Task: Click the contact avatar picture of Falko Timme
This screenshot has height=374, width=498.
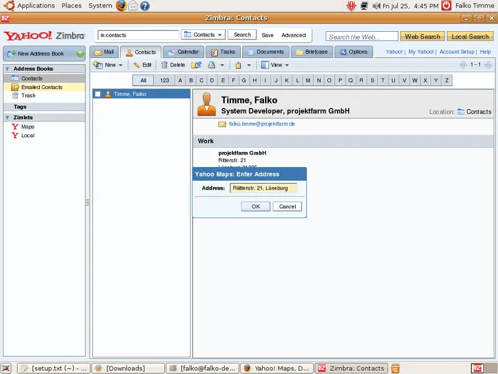Action: 207,103
